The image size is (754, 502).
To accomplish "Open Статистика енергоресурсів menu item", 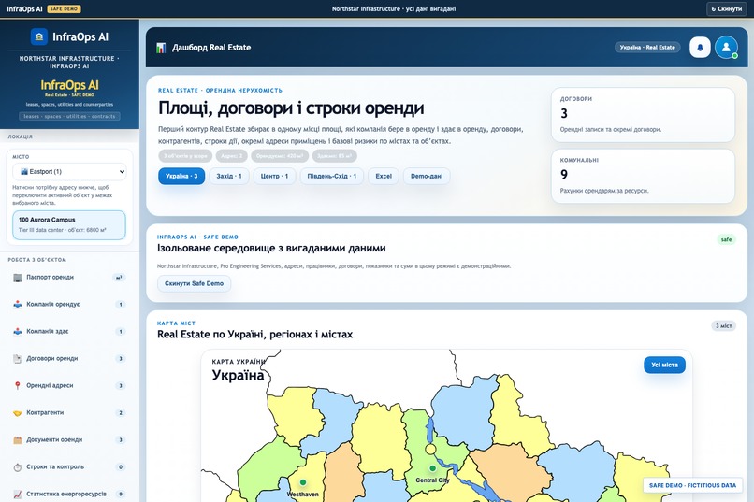I will point(69,494).
